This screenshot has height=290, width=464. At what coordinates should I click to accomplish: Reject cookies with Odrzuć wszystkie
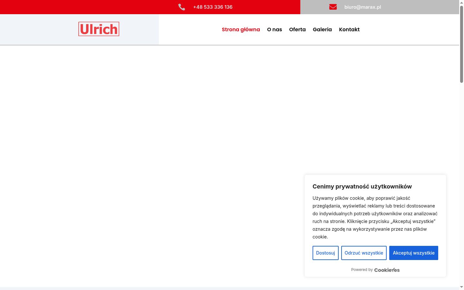364,253
